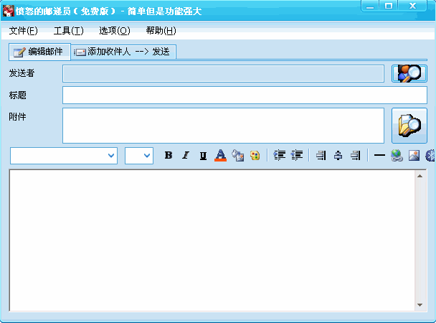Toggle italic text formatting
The width and height of the screenshot is (436, 323).
point(186,155)
